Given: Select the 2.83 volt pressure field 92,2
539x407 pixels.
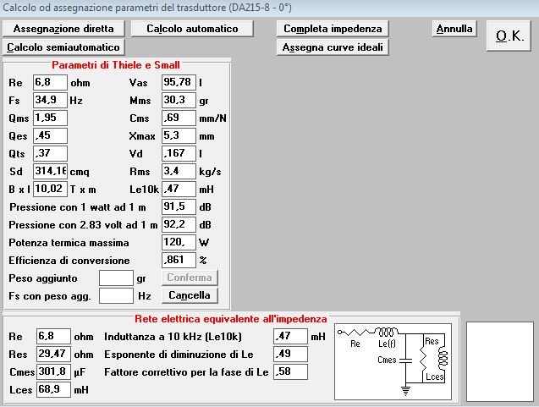Looking at the screenshot, I should (x=179, y=224).
